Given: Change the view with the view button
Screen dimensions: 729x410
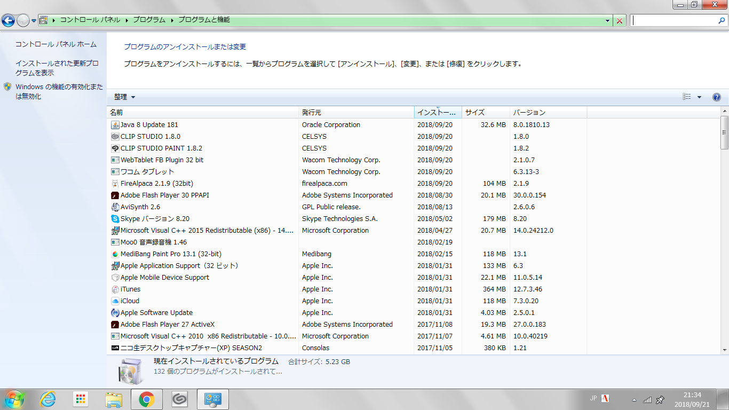Looking at the screenshot, I should point(687,97).
